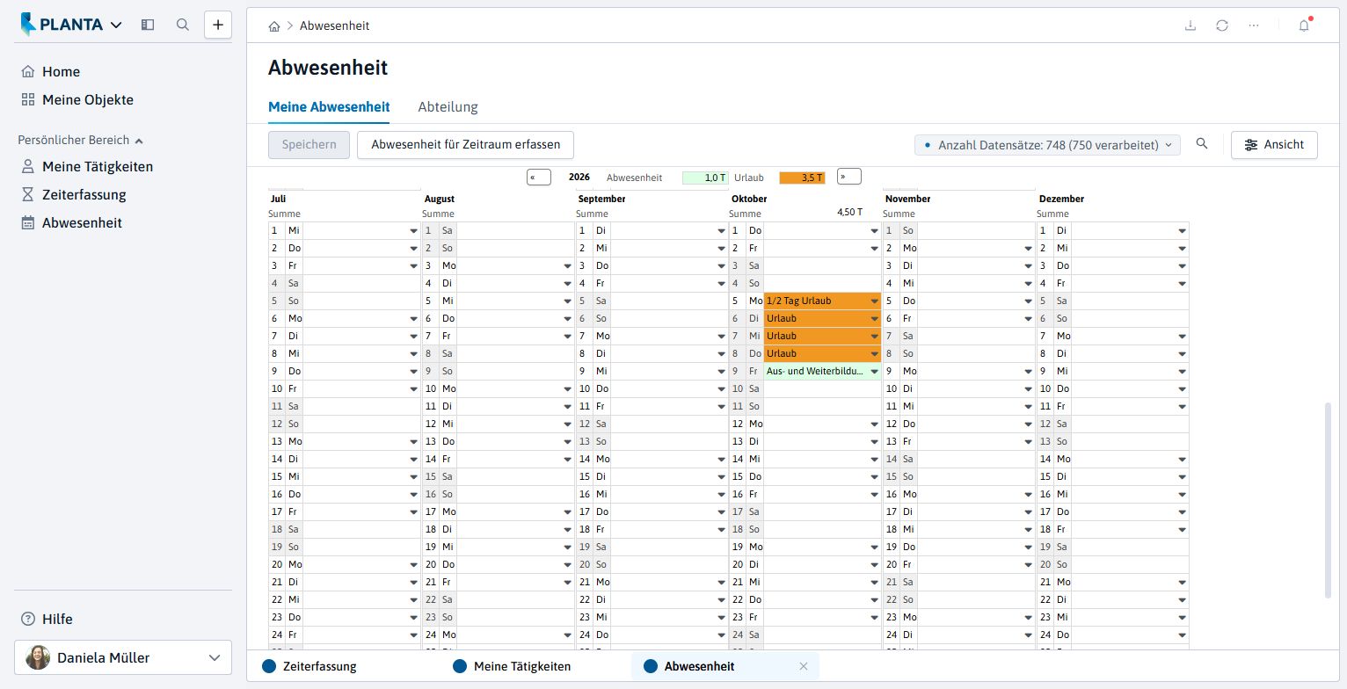
Task: Click the orange Urlaub 3,5 T swatch
Action: click(x=802, y=178)
